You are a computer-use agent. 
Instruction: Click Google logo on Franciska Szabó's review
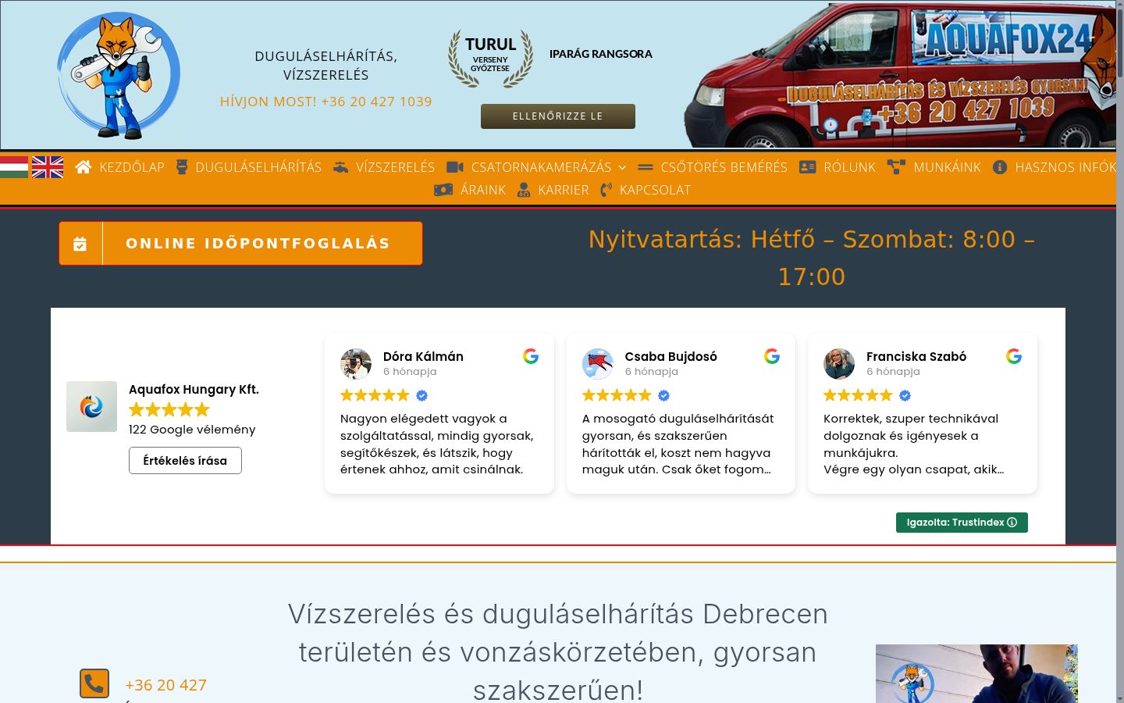click(x=1014, y=356)
